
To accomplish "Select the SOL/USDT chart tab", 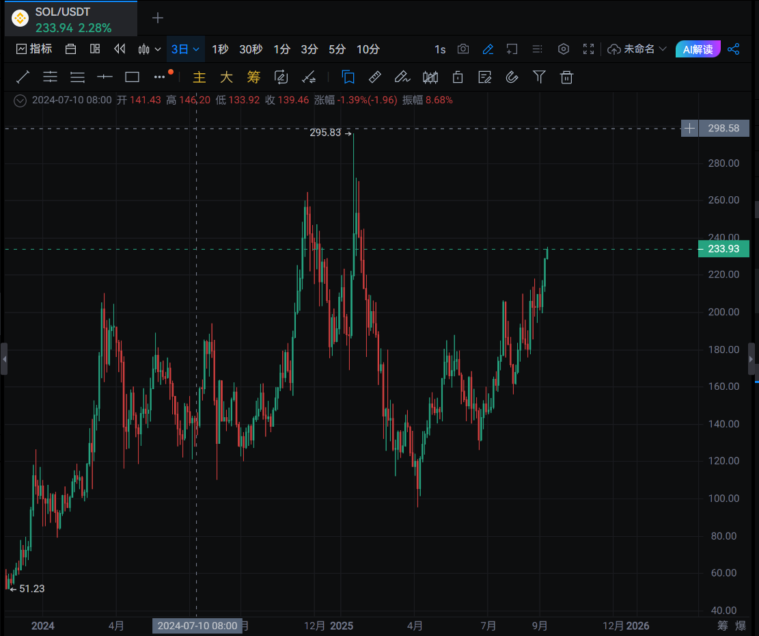I will (x=71, y=19).
